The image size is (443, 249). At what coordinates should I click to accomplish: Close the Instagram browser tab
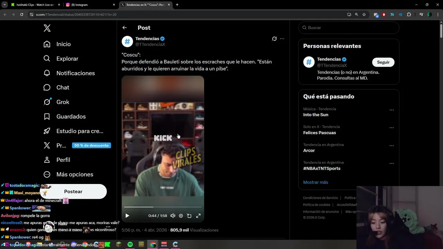pyautogui.click(x=114, y=5)
